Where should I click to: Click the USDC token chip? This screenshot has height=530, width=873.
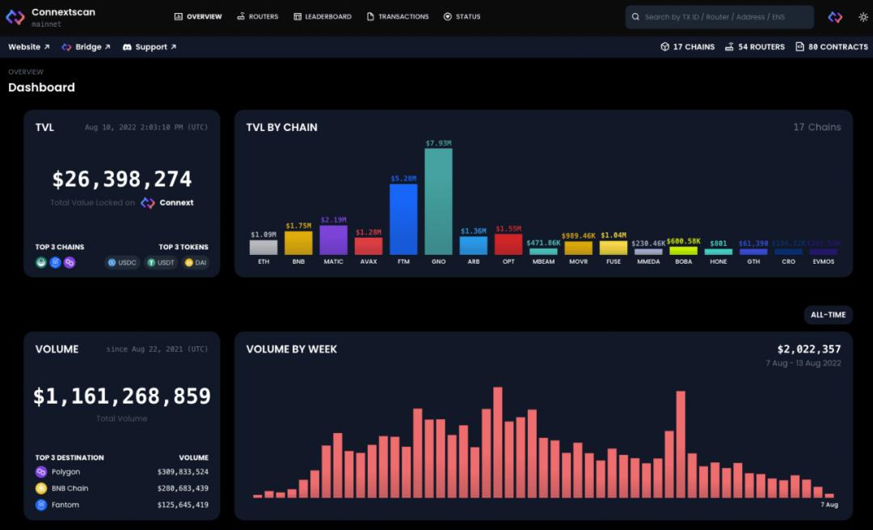122,262
